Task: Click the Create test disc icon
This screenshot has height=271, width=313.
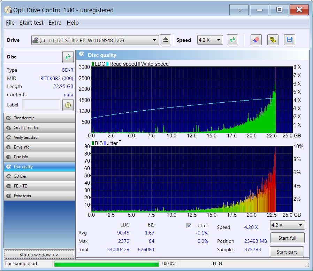Action: pyautogui.click(x=8, y=128)
